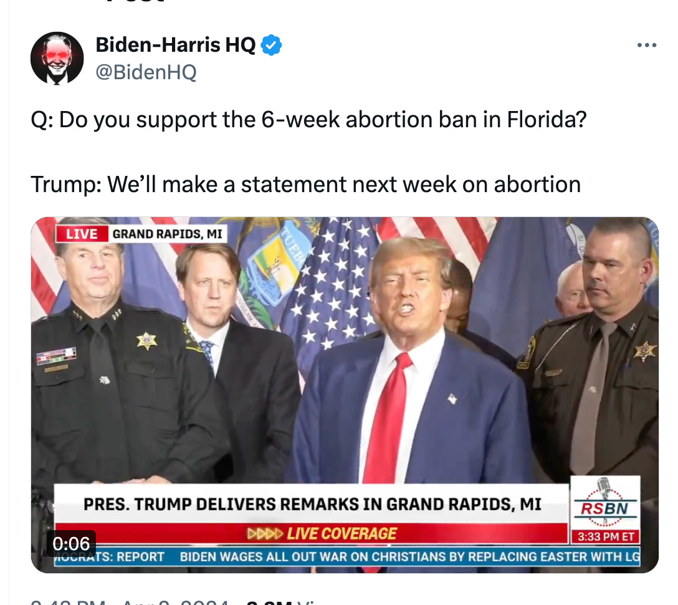Open the Biden-Harris HQ profile avatar

[57, 58]
